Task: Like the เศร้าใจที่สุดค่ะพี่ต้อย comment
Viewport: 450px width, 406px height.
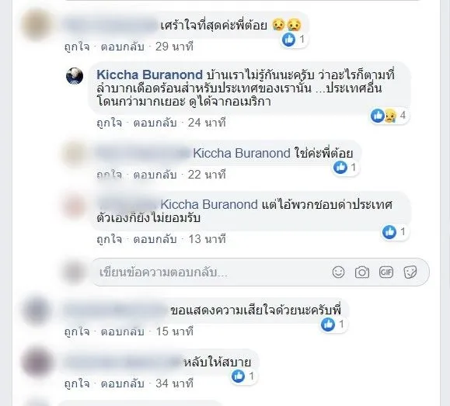Action: [x=77, y=47]
